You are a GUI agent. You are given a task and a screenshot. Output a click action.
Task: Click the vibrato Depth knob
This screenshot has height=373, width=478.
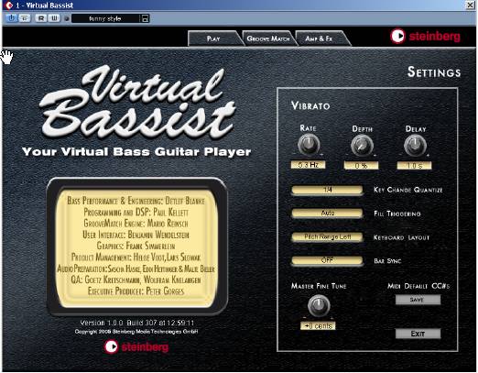(x=362, y=145)
